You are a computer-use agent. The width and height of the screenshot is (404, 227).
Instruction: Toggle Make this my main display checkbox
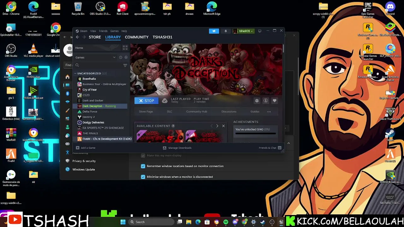coord(143,155)
